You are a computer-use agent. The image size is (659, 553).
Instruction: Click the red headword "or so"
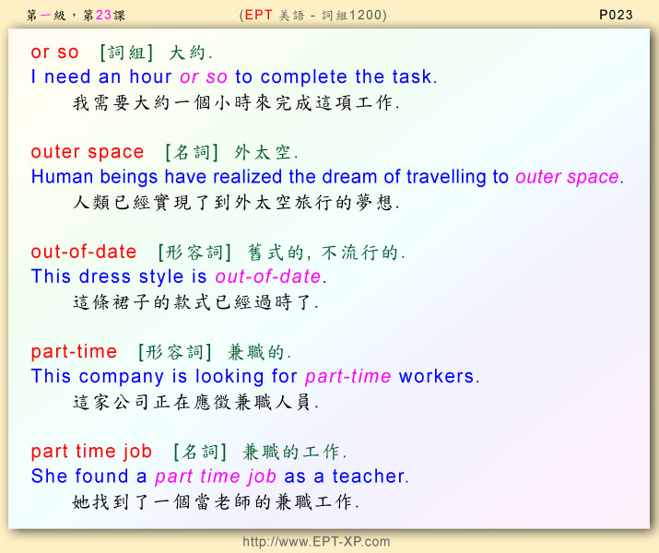pos(55,53)
